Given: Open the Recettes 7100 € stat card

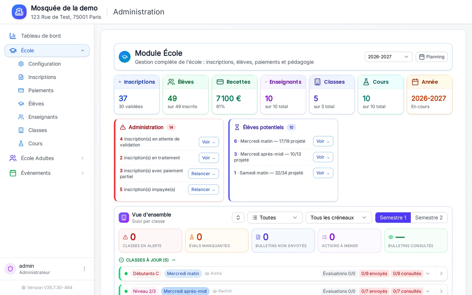Looking at the screenshot, I should click(234, 94).
